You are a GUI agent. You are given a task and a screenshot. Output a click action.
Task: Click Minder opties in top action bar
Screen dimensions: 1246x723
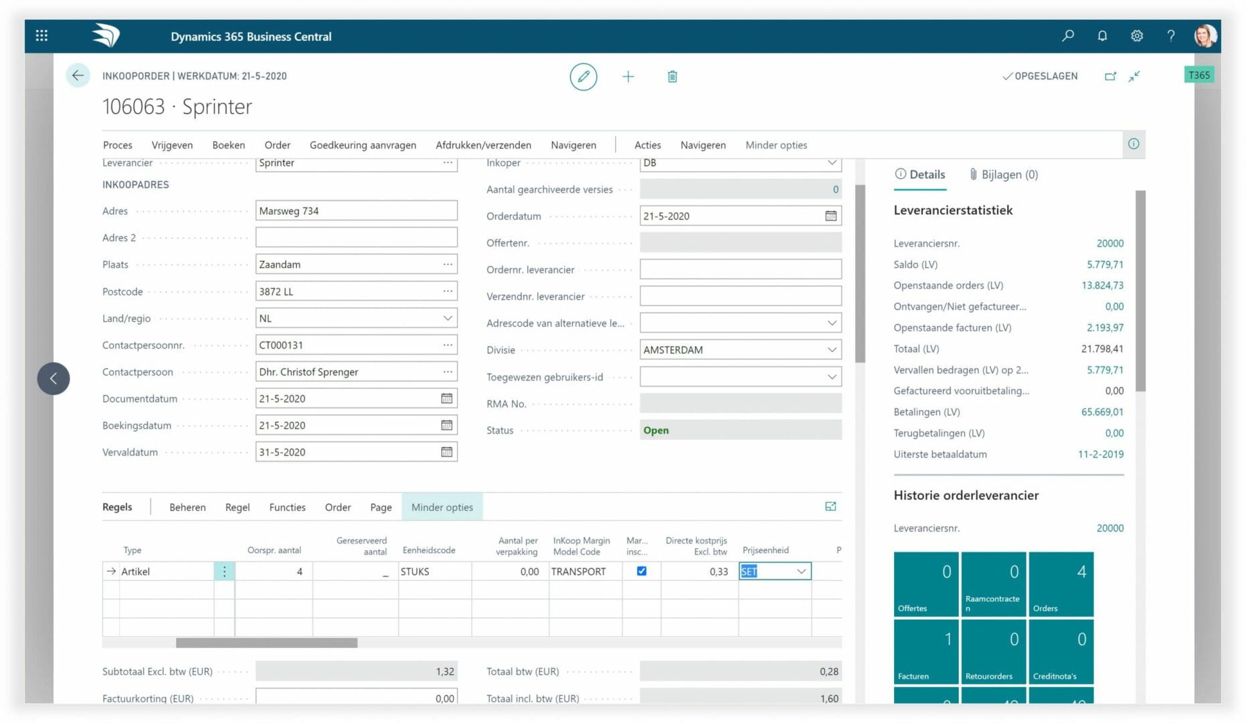coord(776,145)
